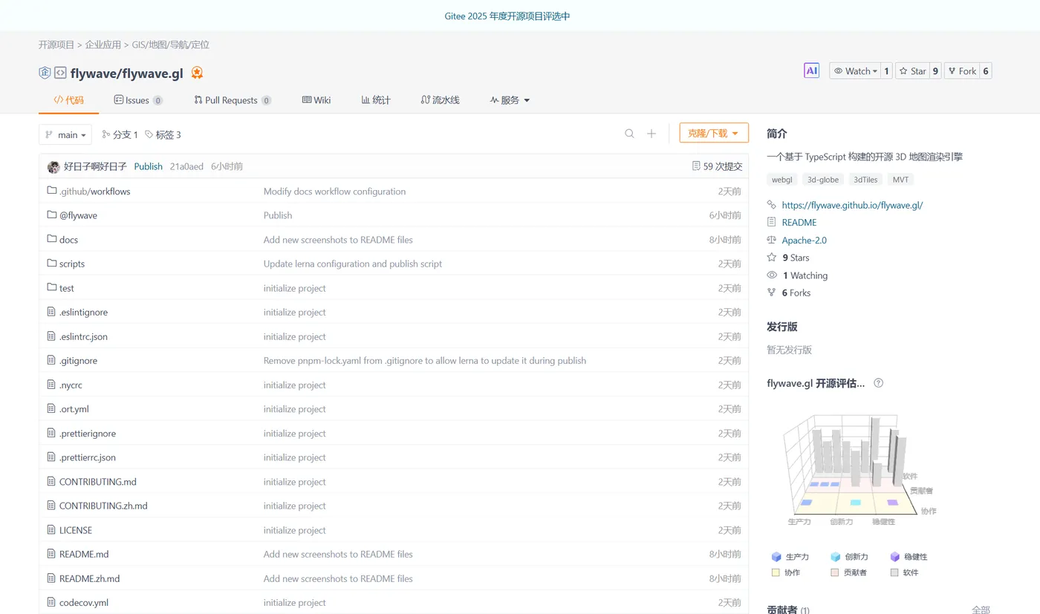Click the folder icon for .github/workflows
1040x614 pixels.
click(52, 191)
